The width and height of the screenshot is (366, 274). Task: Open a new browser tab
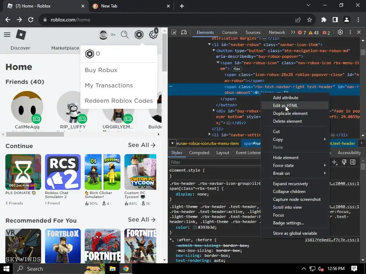[182, 6]
